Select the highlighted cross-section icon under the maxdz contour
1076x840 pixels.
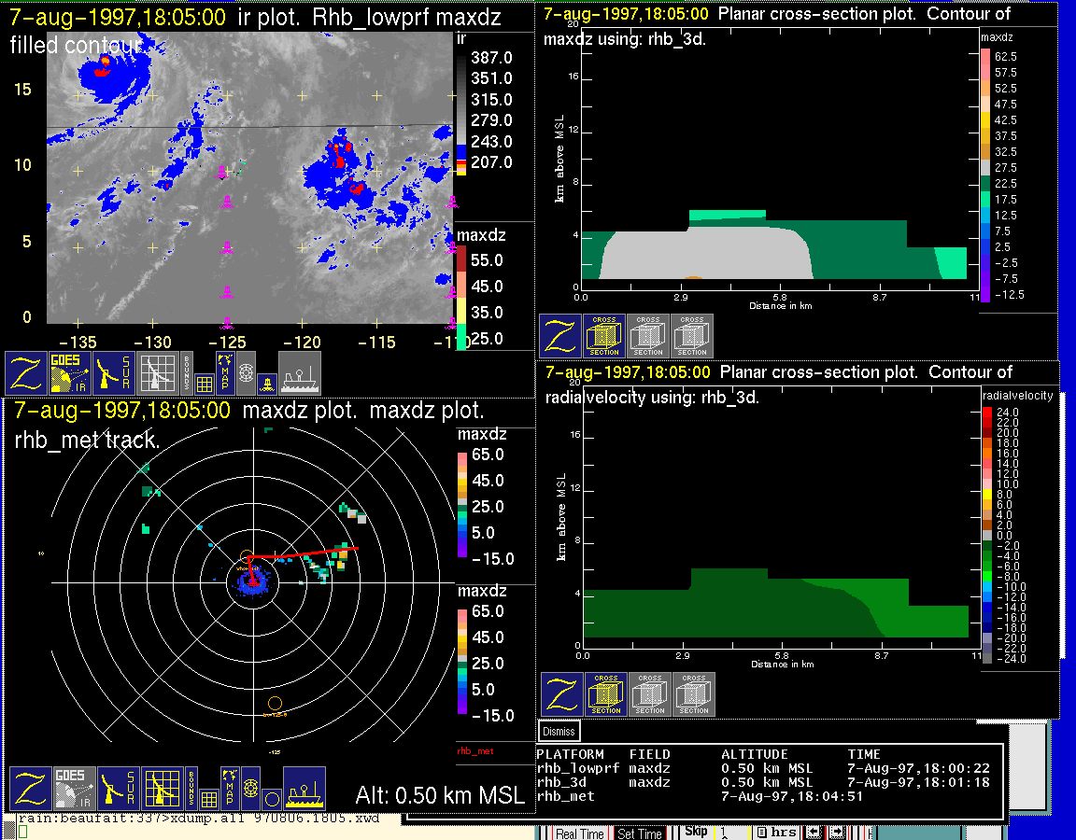[604, 336]
